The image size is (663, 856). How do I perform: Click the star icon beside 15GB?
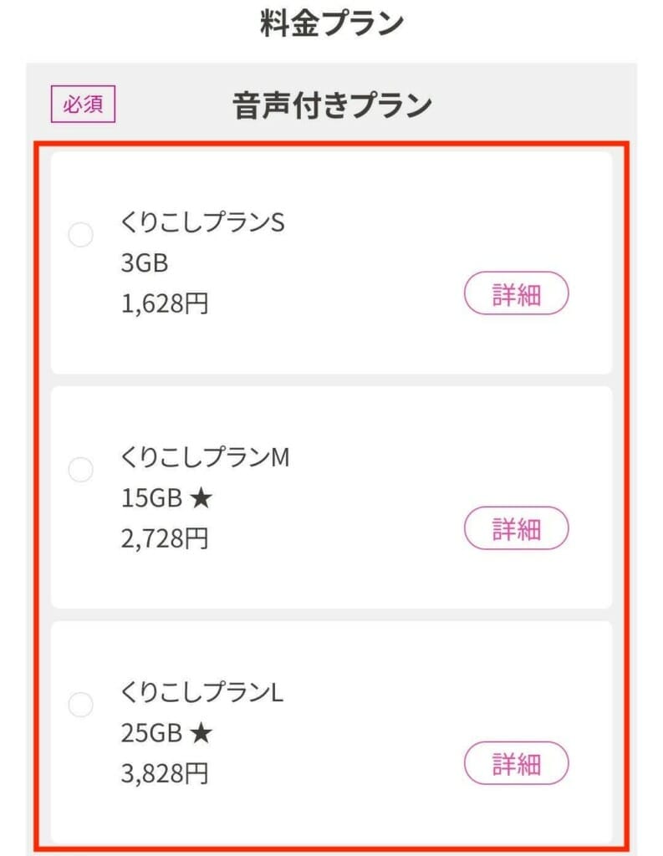click(x=201, y=499)
